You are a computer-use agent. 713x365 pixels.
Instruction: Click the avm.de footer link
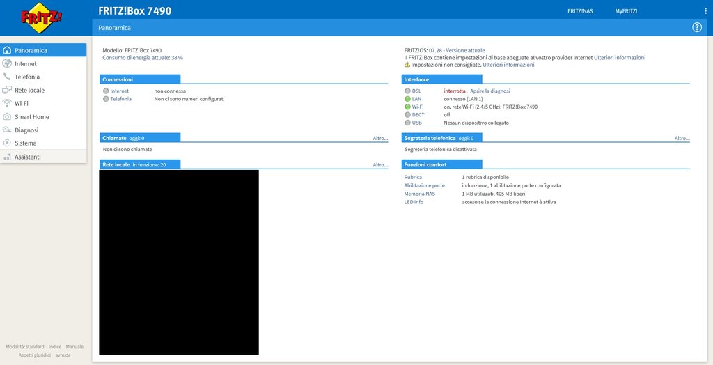point(63,355)
